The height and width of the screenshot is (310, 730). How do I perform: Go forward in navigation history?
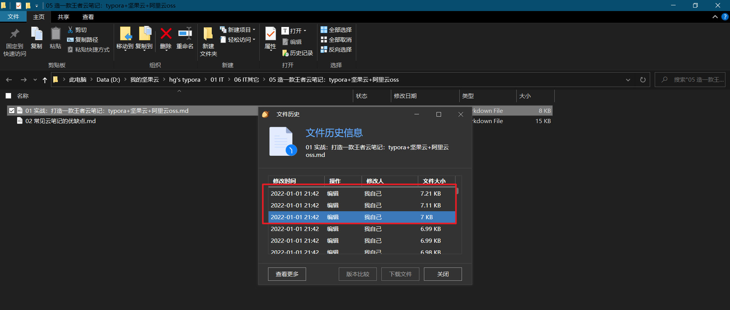(24, 80)
